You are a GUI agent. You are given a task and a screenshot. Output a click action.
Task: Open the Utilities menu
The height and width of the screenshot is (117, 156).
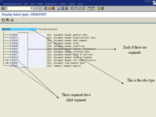[x=63, y=4]
